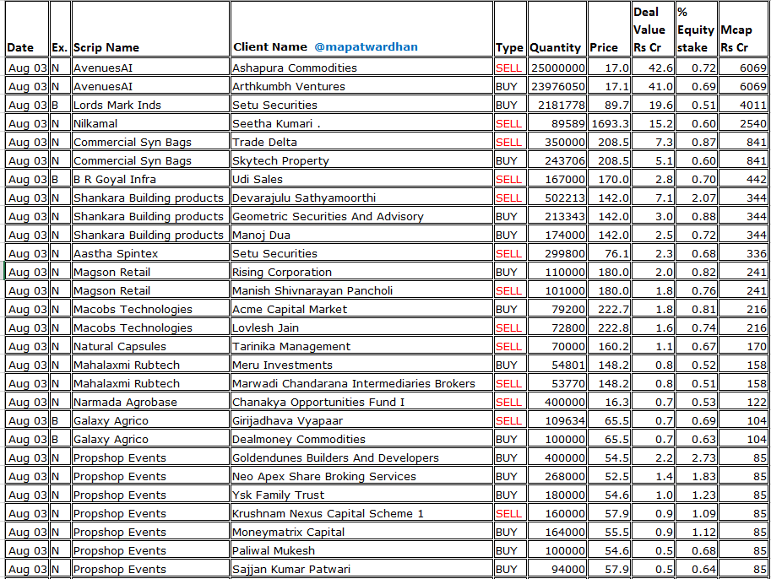Click the Acme Capital Market cell
The height and width of the screenshot is (579, 771).
361,309
